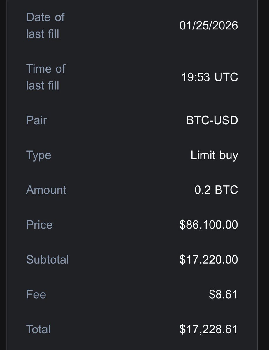The width and height of the screenshot is (269, 350).
Task: Select the 01/25/2026 date value
Action: (x=209, y=26)
